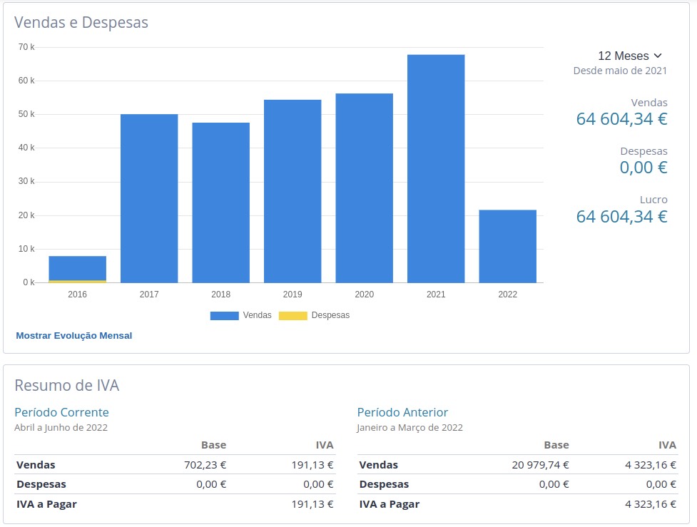Toggle the blue Vendas legend swatch
This screenshot has height=527, width=697.
[224, 315]
